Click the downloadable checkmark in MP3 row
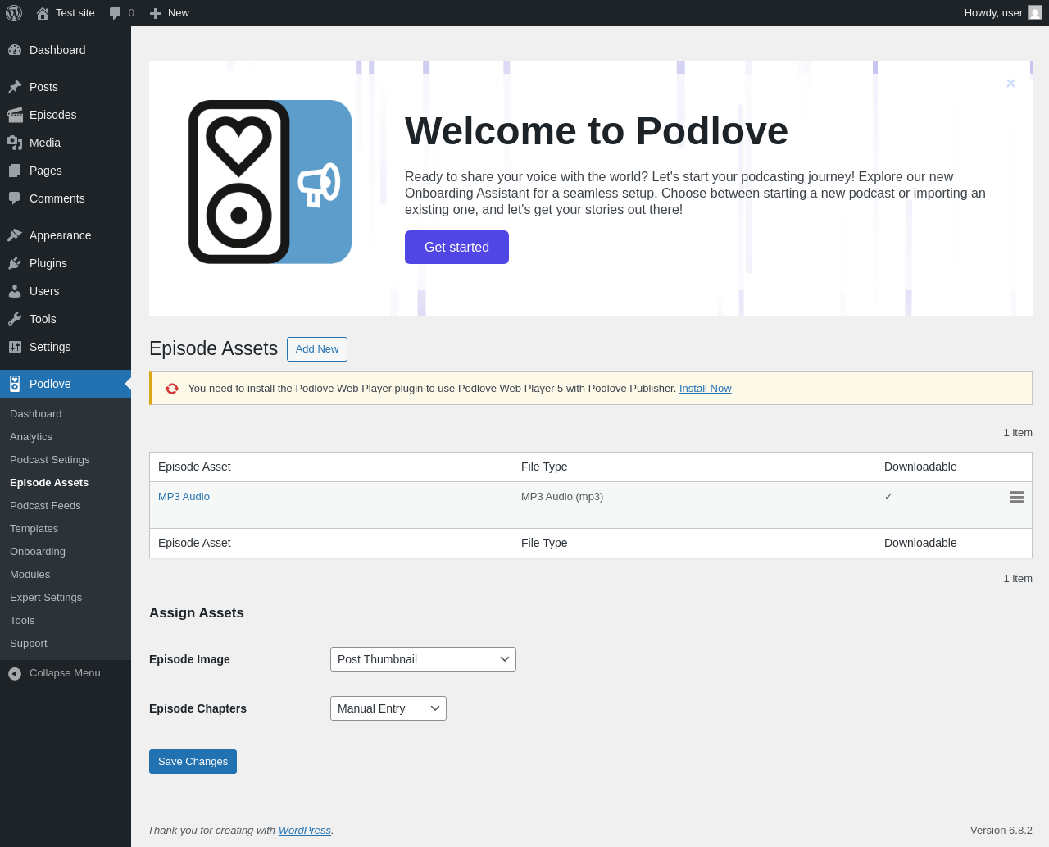This screenshot has height=847, width=1049. (x=888, y=497)
